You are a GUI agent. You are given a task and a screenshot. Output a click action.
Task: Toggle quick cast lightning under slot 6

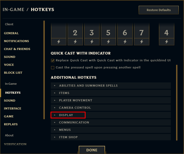(125, 42)
